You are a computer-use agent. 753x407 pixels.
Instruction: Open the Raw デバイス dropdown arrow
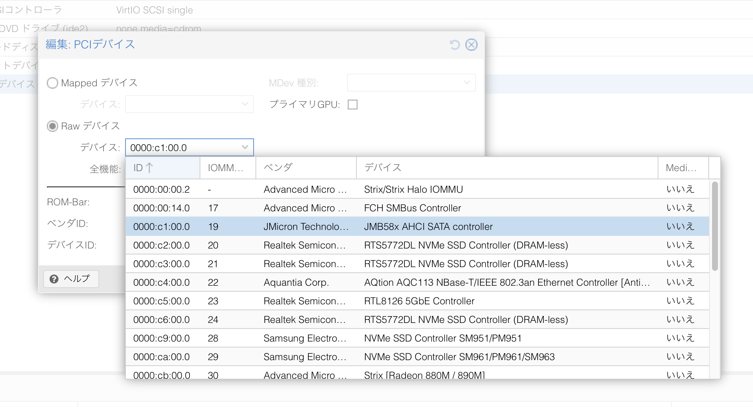pyautogui.click(x=244, y=147)
